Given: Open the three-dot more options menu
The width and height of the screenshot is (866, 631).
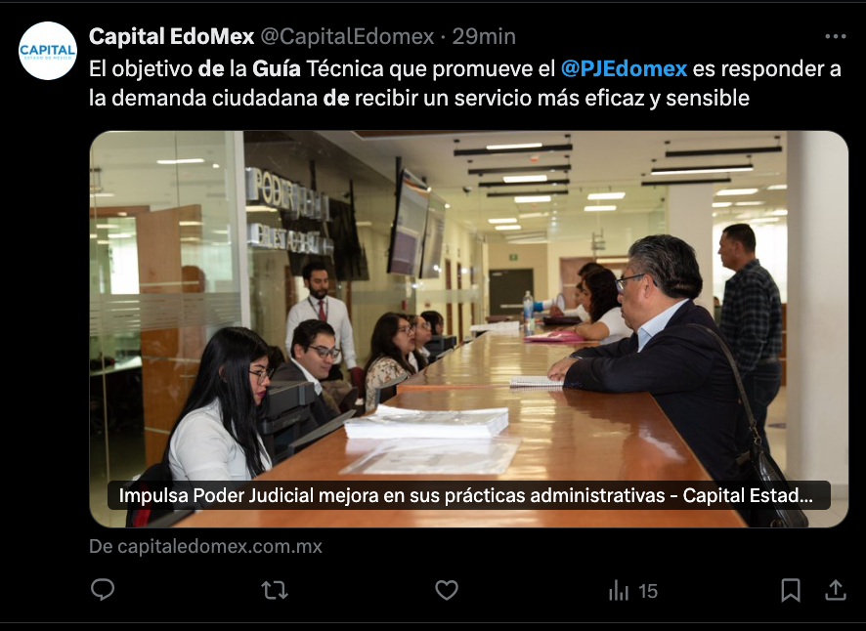Looking at the screenshot, I should pyautogui.click(x=836, y=36).
